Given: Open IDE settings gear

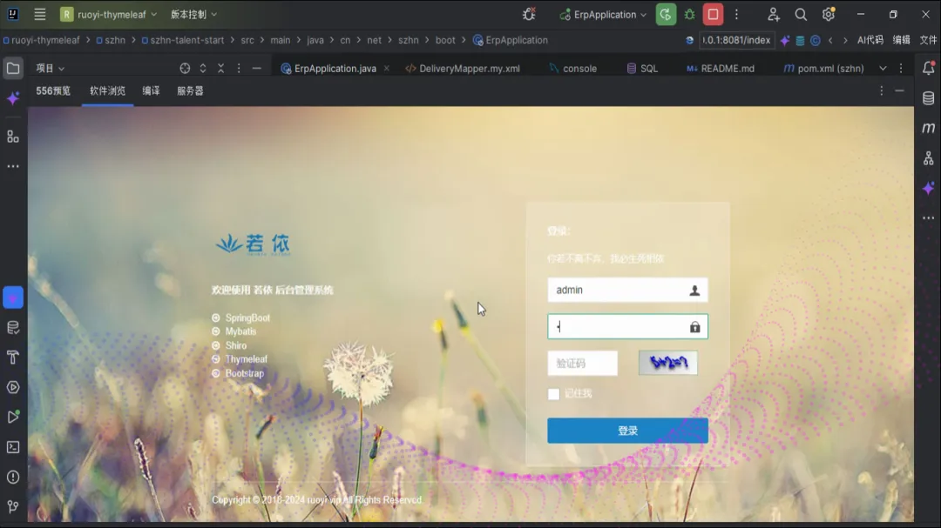Looking at the screenshot, I should (x=829, y=15).
